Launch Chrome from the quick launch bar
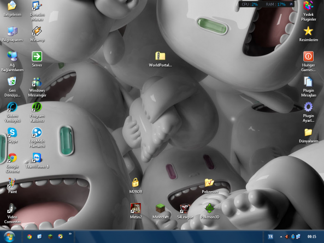This screenshot has height=243, width=324. coord(30,236)
